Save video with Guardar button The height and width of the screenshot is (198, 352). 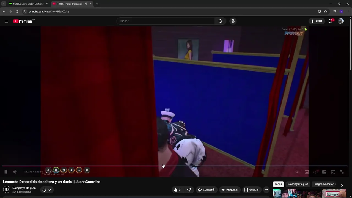(252, 190)
